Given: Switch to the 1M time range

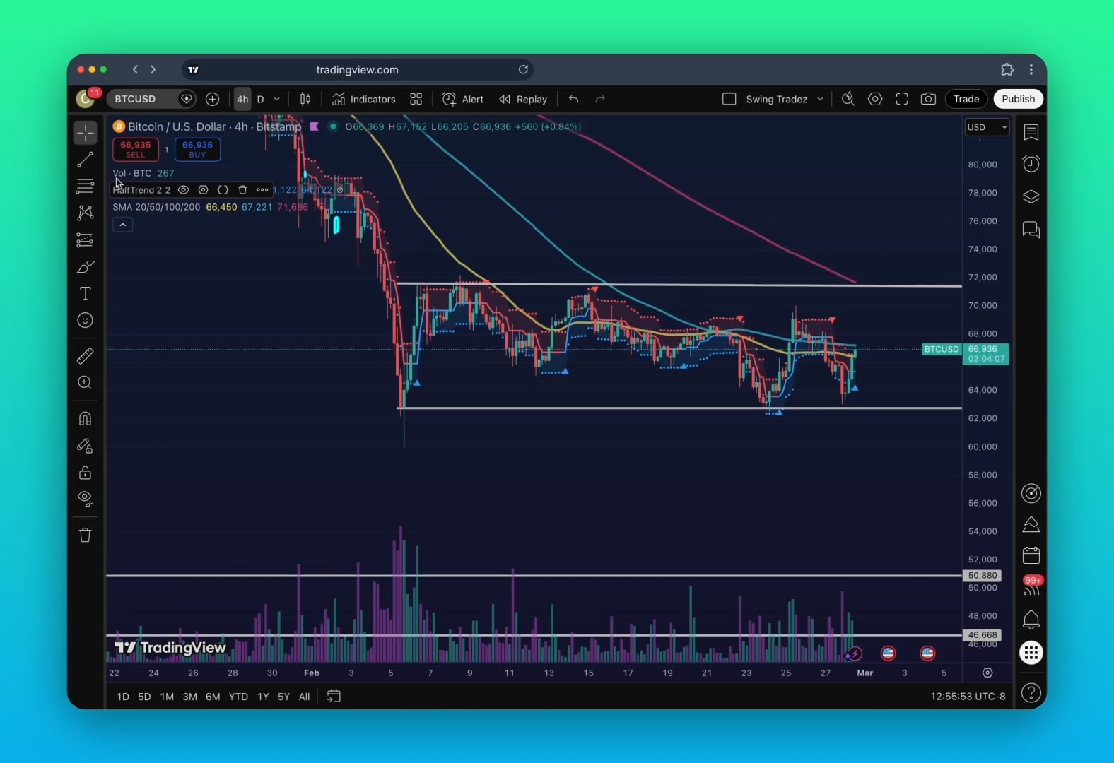Looking at the screenshot, I should pos(167,697).
